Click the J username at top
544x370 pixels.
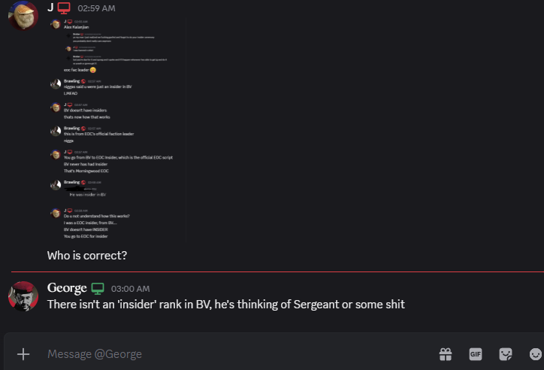(50, 8)
